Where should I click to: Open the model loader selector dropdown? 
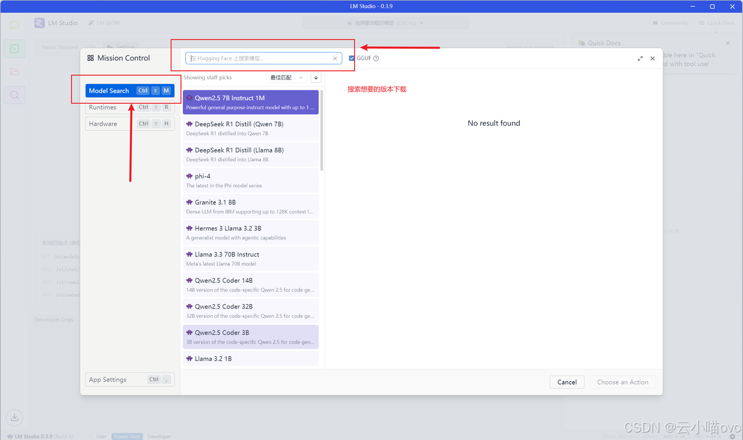click(x=386, y=23)
